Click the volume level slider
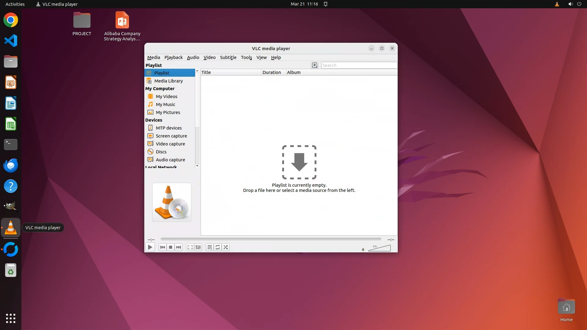The image size is (587, 330). point(379,248)
